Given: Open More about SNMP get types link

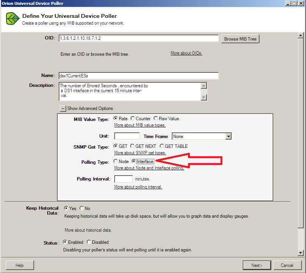Looking at the screenshot, I should (140, 153).
